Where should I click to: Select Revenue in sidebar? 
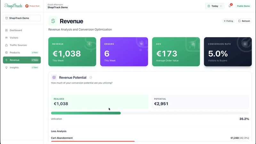tap(22, 60)
